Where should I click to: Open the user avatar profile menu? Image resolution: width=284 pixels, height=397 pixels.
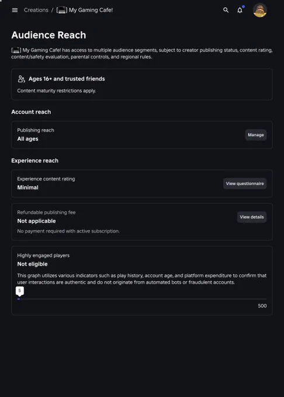click(259, 10)
